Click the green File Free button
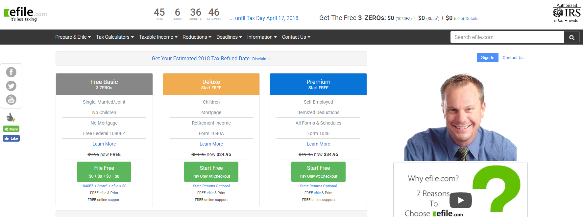Screen dimensions: 583x217 (104, 172)
